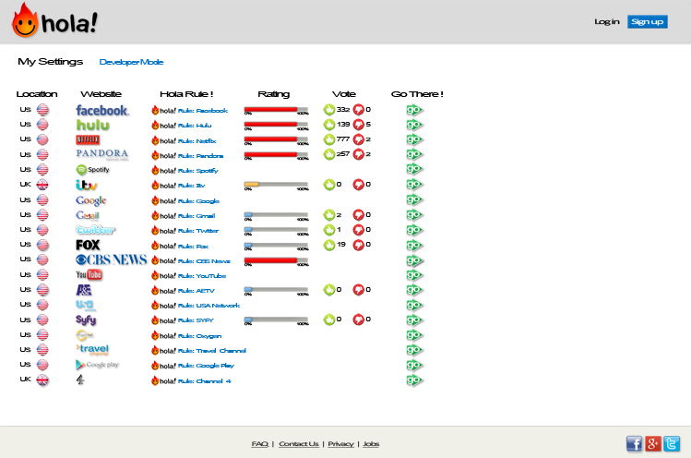Click the Go There ! column header
Screen dimensions: 691x458
tap(417, 94)
